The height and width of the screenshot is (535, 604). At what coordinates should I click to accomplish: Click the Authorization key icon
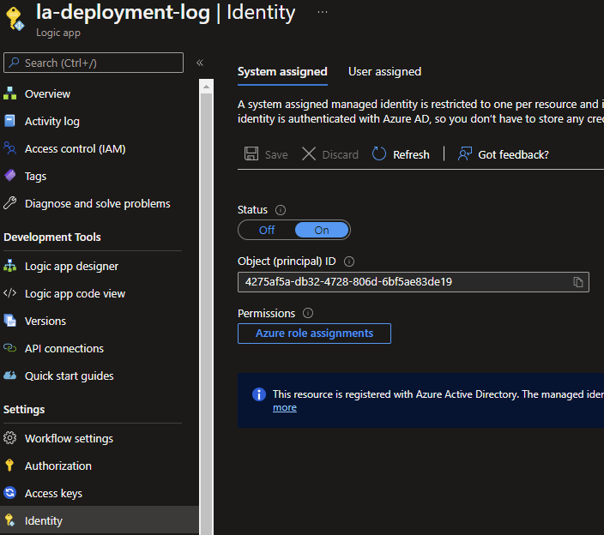(x=9, y=465)
